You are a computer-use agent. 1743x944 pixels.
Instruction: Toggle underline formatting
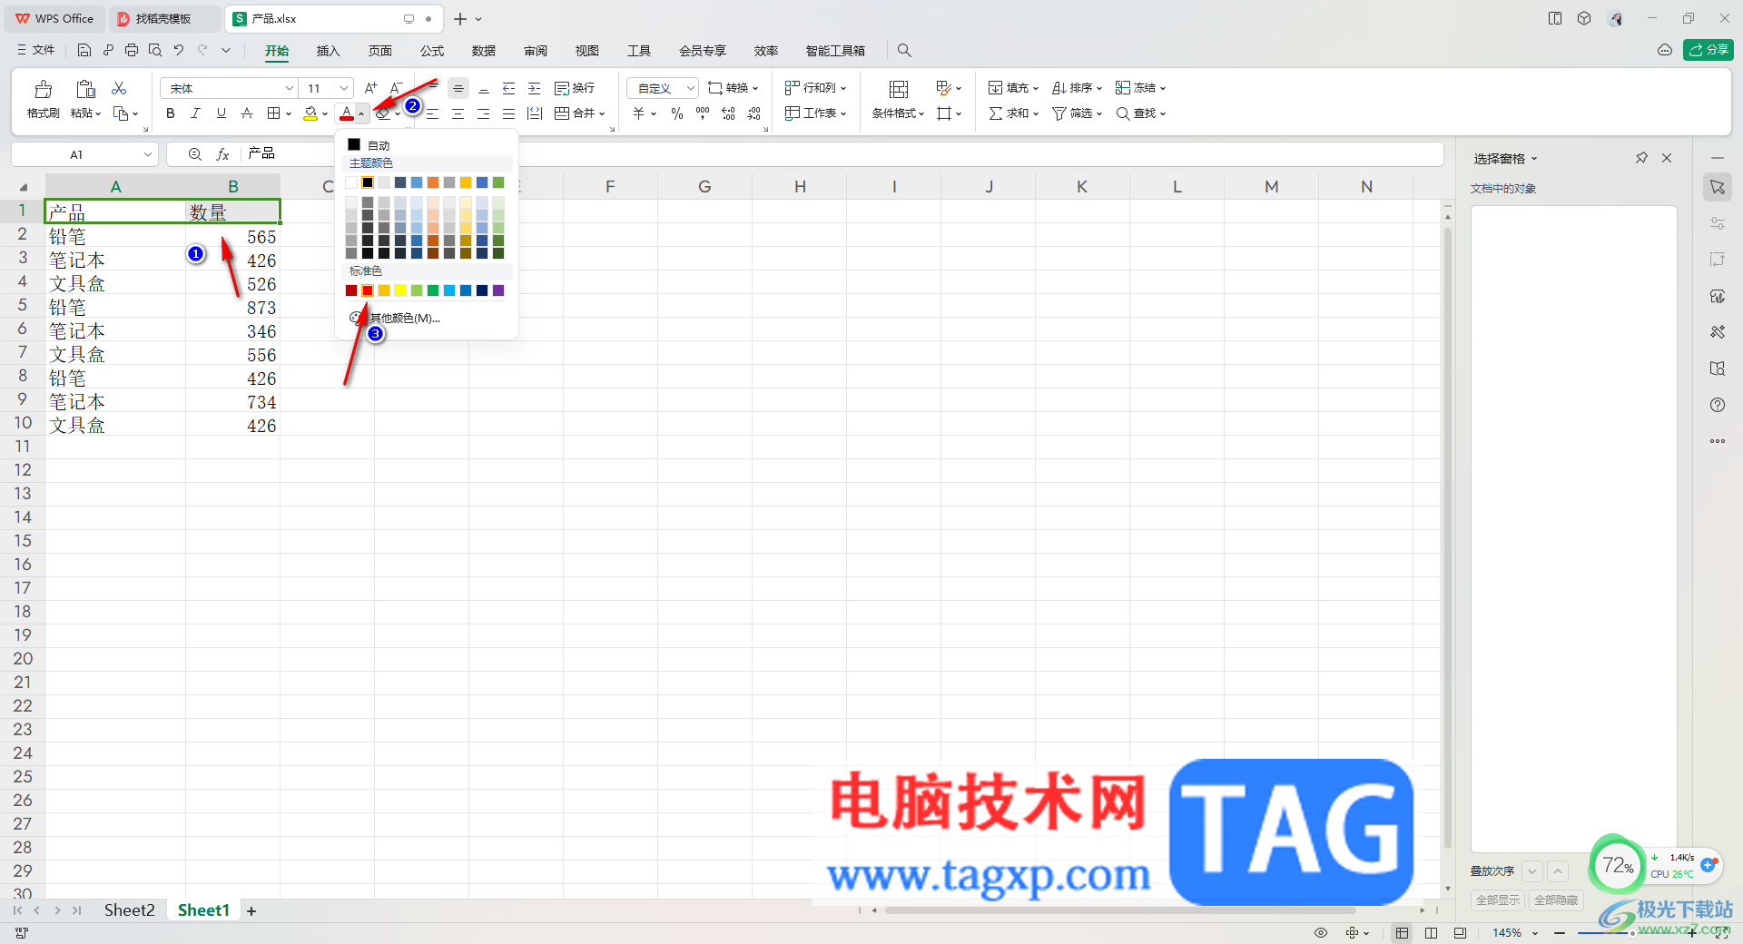point(221,113)
